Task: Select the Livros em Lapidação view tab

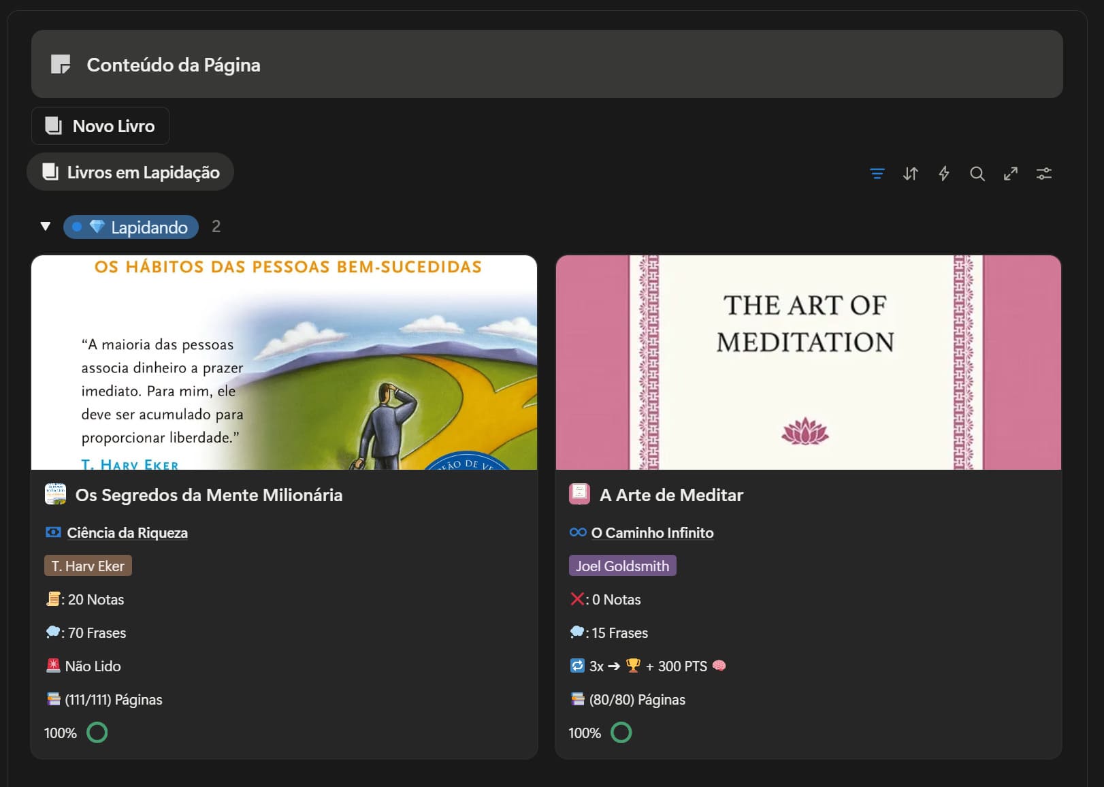Action: 130,172
